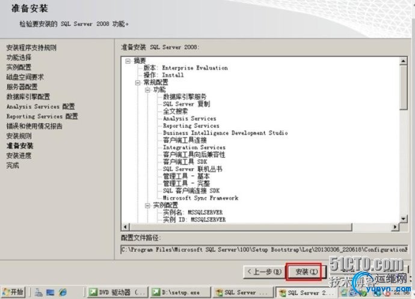Image resolution: width=415 pixels, height=299 pixels.
Task: Select 版本: Enterprise Evaluation tree row
Action: [185, 68]
